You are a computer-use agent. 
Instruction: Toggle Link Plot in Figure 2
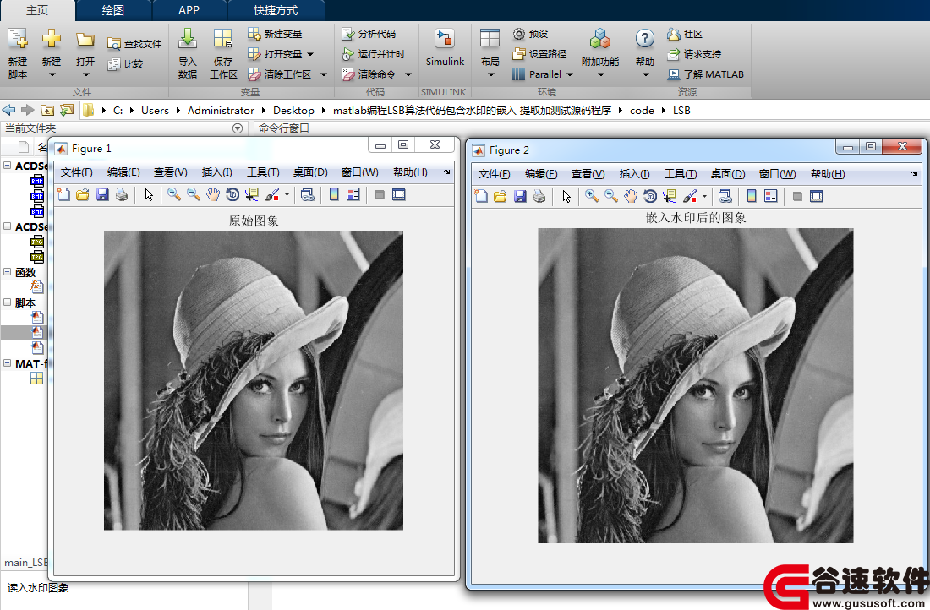pos(725,196)
